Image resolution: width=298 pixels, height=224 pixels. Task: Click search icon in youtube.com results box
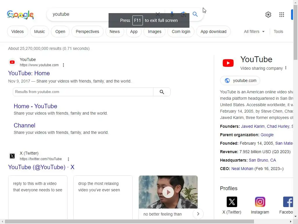click(162, 92)
